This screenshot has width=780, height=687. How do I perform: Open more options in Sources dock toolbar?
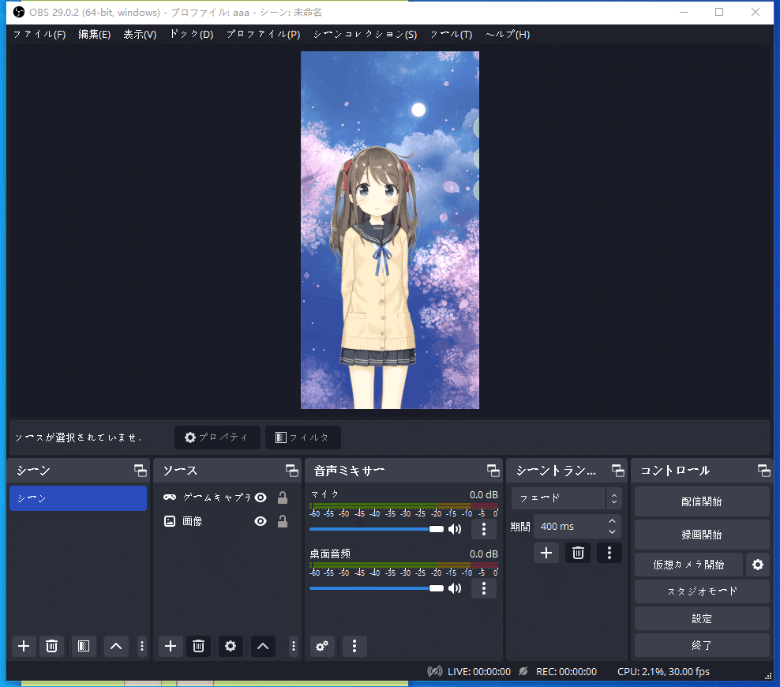click(294, 646)
